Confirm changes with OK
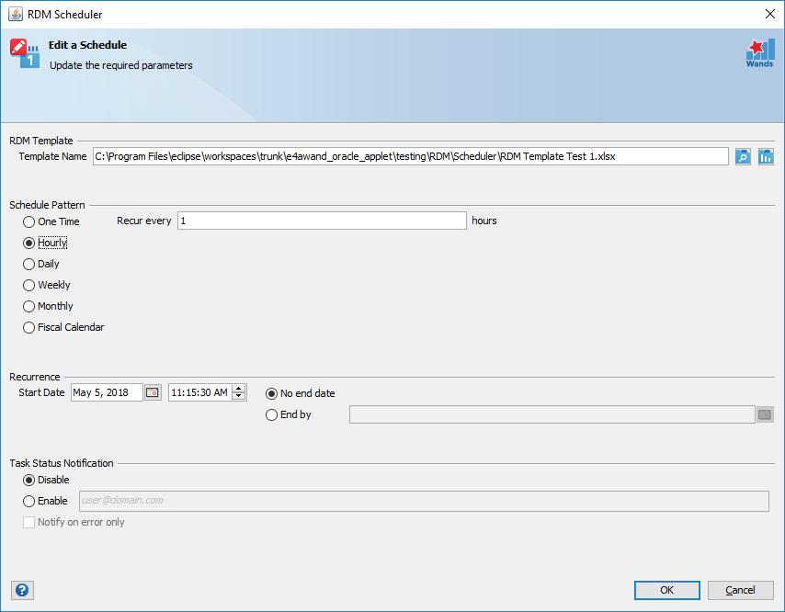Image resolution: width=785 pixels, height=612 pixels. [666, 590]
